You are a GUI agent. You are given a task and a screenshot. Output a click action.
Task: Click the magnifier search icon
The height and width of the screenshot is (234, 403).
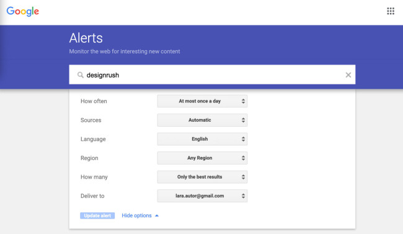tap(81, 75)
